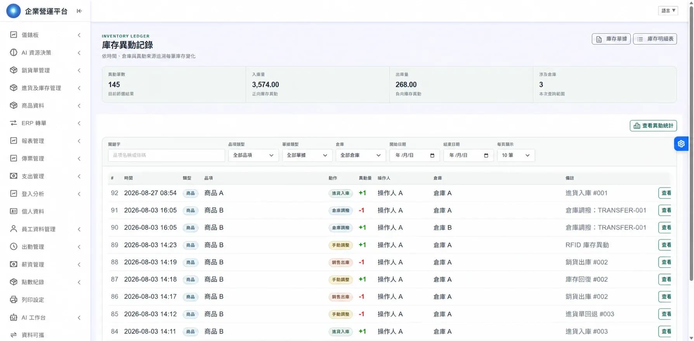
Task: Click the 進貨入庫 tag in row 92
Action: point(341,193)
